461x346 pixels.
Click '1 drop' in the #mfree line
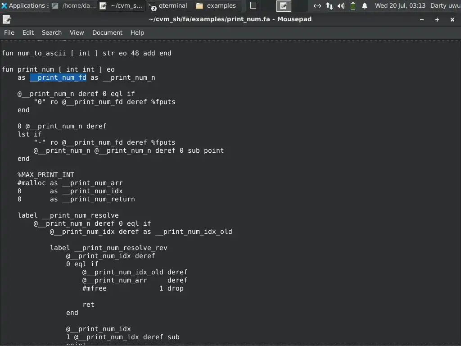coord(172,288)
